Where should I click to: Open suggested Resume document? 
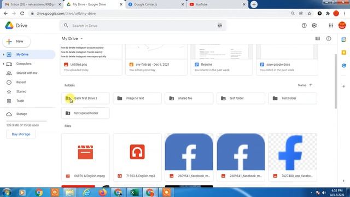tap(221, 60)
